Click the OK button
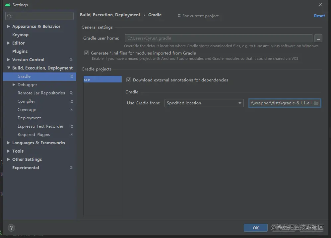 pyautogui.click(x=255, y=228)
